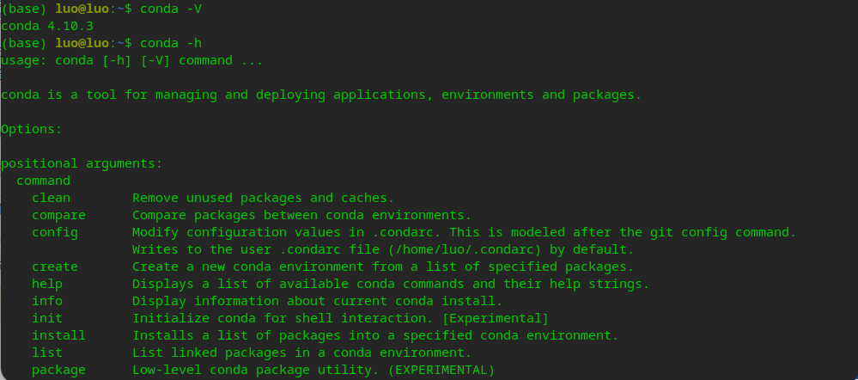Image resolution: width=858 pixels, height=380 pixels.
Task: Click 'Modify configuration values in .condarc' line
Action: (x=465, y=232)
